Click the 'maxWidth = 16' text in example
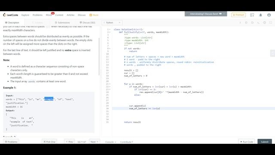 (14, 107)
